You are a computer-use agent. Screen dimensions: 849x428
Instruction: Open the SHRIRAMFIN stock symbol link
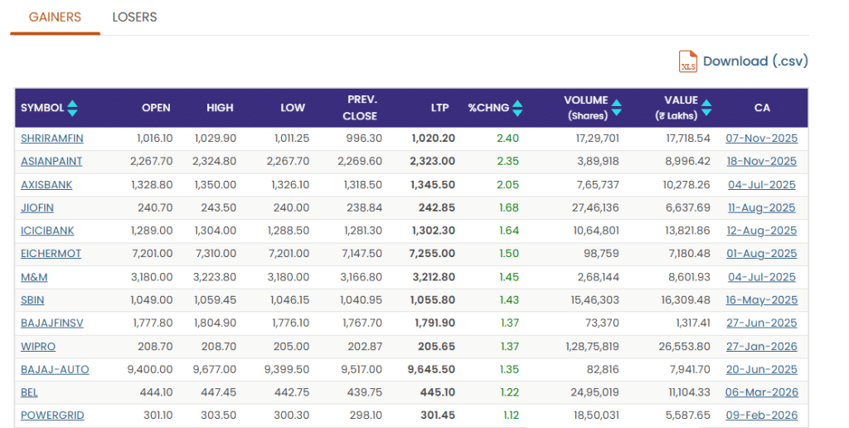(52, 139)
